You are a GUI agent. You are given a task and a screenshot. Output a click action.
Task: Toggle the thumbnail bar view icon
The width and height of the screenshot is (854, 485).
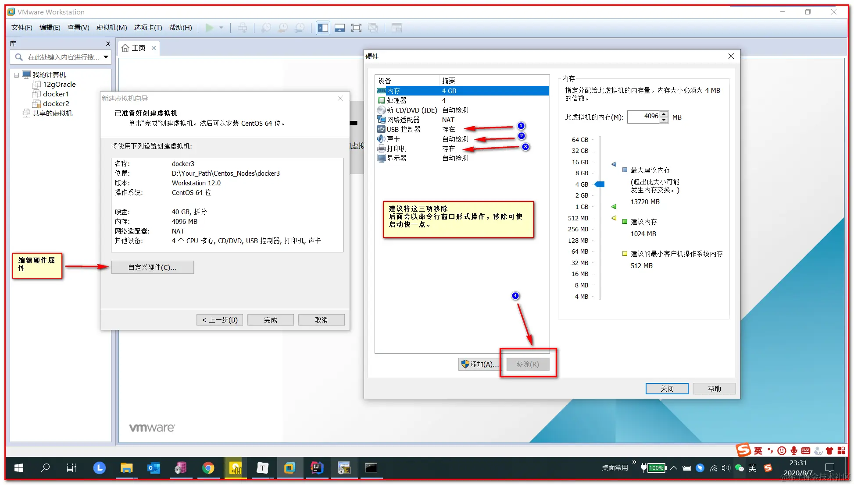coord(339,28)
